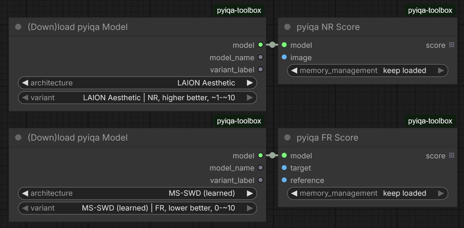Select previous variant in the LAION Aesthetic variant row
This screenshot has width=464, height=228.
[x=25, y=98]
